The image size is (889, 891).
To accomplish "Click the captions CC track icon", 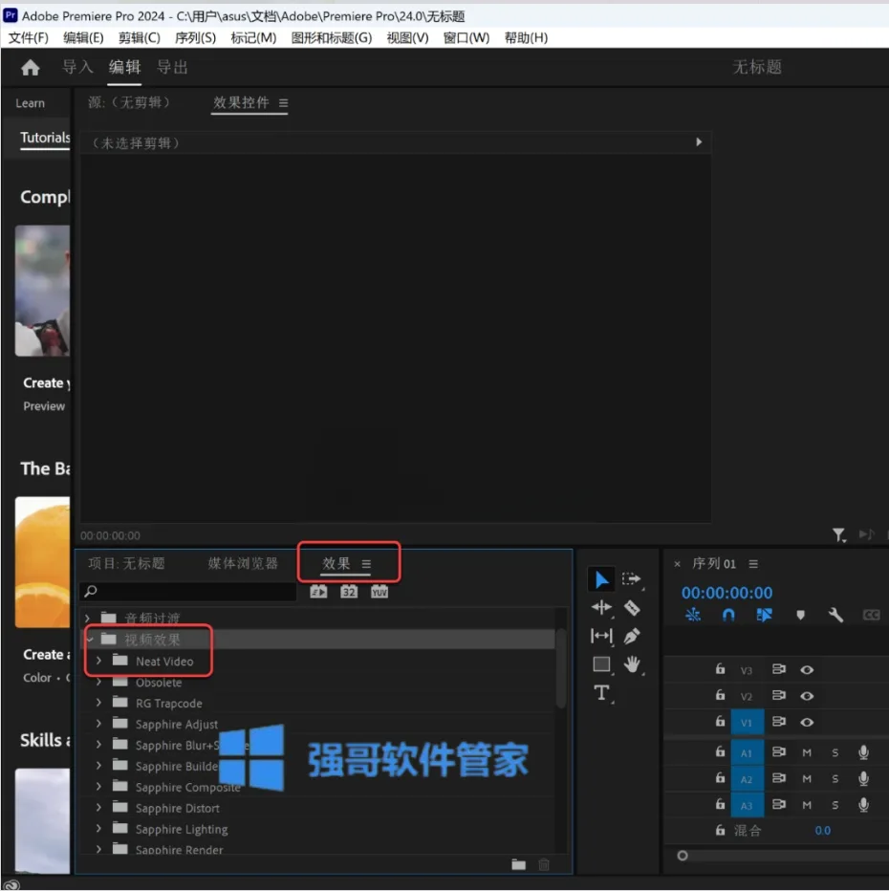I will coord(872,615).
